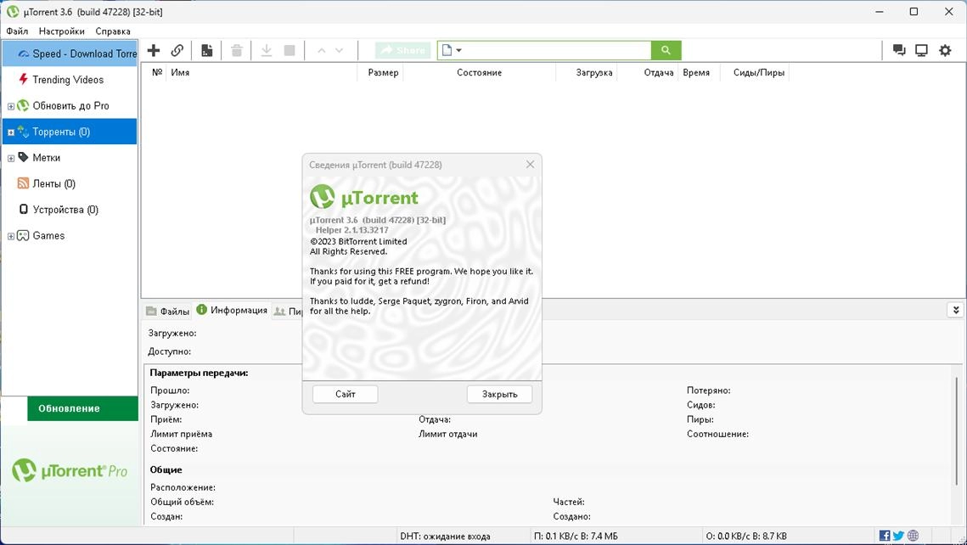Switch to the Информация tab

(x=232, y=310)
